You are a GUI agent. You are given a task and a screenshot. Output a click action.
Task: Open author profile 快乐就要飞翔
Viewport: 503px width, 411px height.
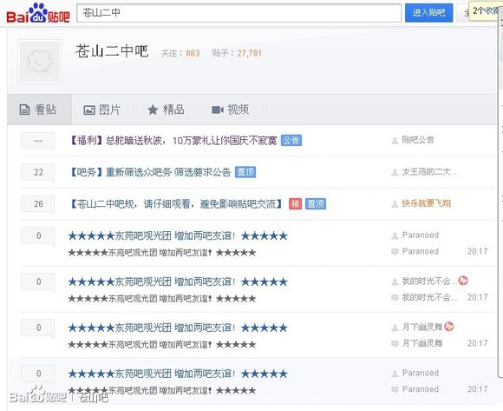click(x=427, y=203)
